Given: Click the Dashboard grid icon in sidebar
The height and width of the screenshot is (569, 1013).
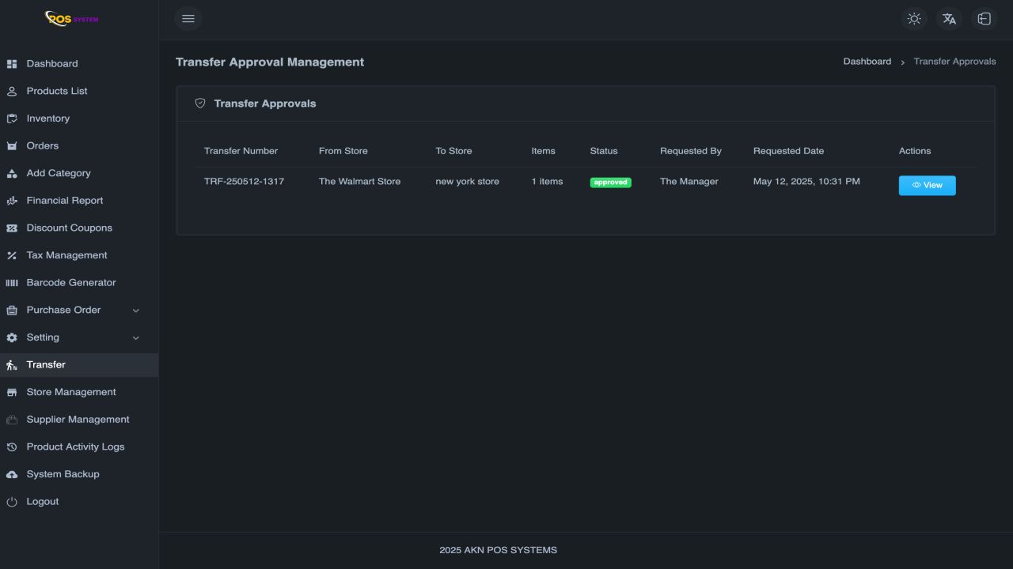Looking at the screenshot, I should tap(12, 64).
